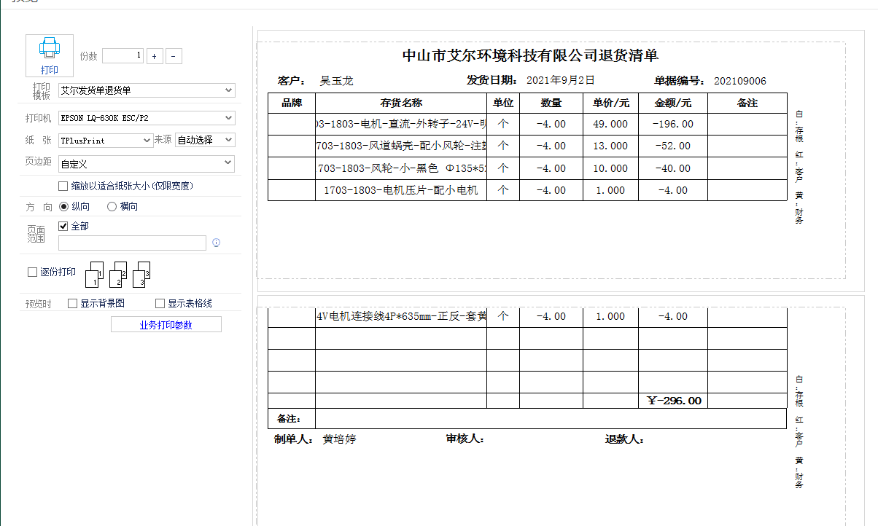Click the page range text field
The height and width of the screenshot is (526, 878).
[132, 243]
